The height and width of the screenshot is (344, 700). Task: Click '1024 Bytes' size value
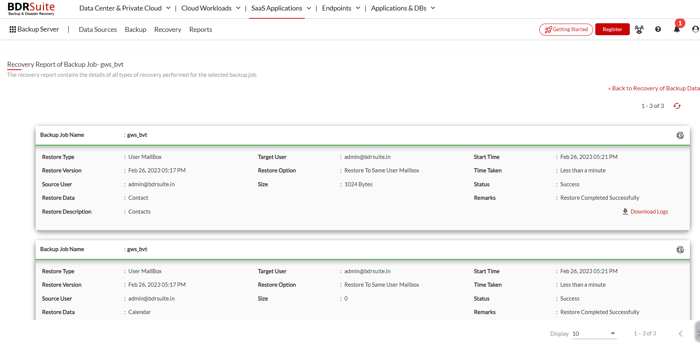[x=358, y=184]
